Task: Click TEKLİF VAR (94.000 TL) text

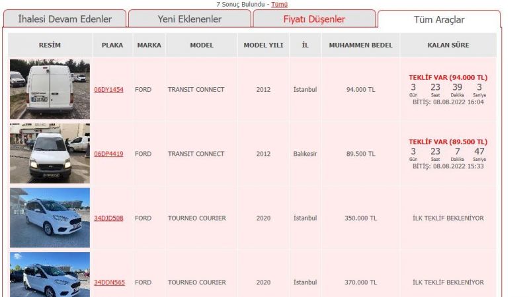Action: pos(448,77)
